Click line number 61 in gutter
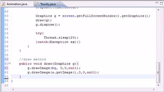 pos(6,68)
